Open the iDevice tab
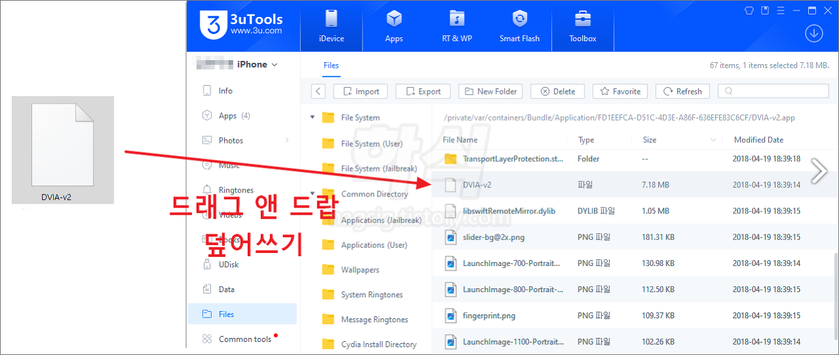Image resolution: width=839 pixels, height=355 pixels. point(331,26)
